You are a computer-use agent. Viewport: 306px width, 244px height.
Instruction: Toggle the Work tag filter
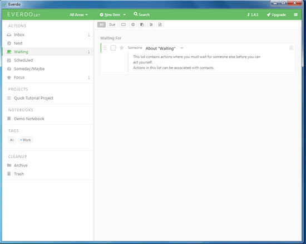tap(26, 140)
